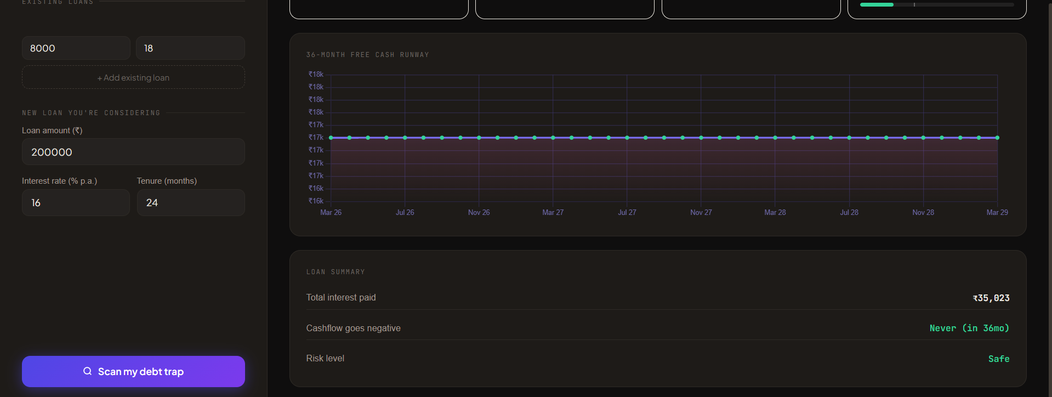Click the Scan my debt trap button
Viewport: 1052px width, 397px height.
coord(133,371)
